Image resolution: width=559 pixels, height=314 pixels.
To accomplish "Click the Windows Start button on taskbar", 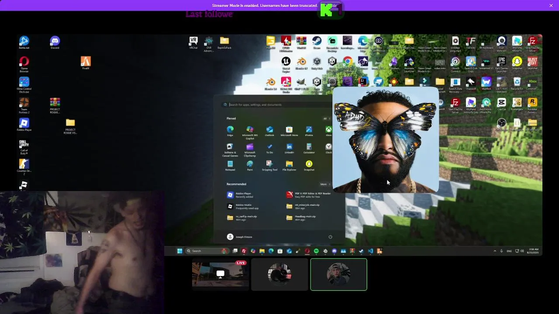I will (179, 251).
